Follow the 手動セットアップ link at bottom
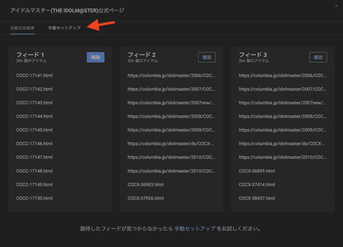Screen dimensions: 343x247 (x=195, y=228)
